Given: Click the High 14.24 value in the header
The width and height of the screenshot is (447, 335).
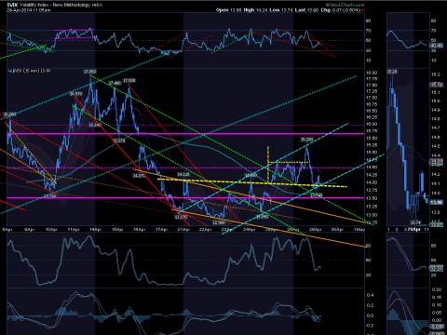Looking at the screenshot, I should 255,10.
